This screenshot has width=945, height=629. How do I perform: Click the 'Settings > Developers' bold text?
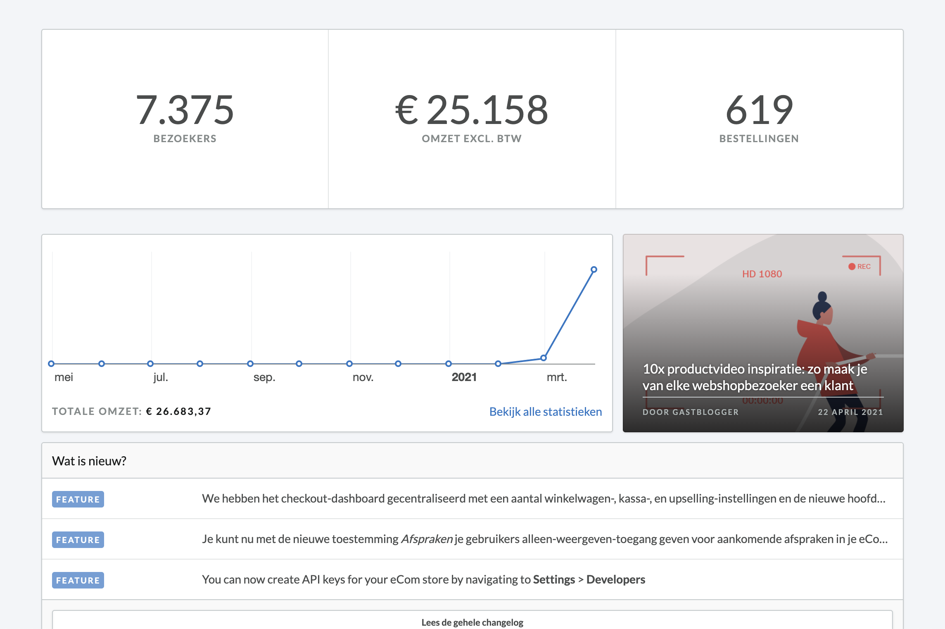tap(589, 579)
